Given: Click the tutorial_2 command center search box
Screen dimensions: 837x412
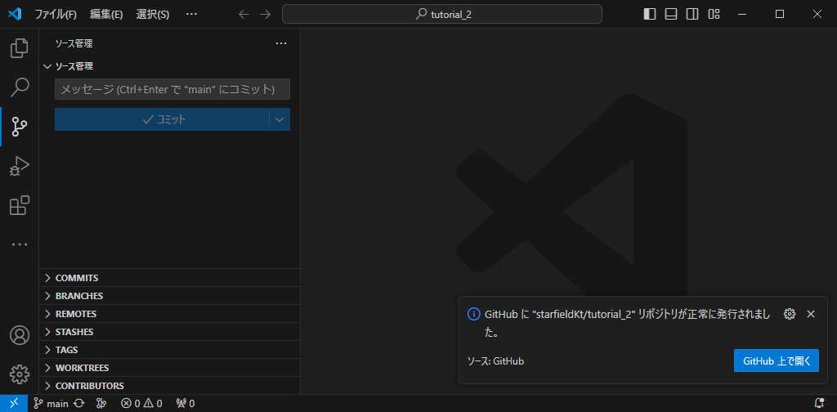Looking at the screenshot, I should coord(442,15).
